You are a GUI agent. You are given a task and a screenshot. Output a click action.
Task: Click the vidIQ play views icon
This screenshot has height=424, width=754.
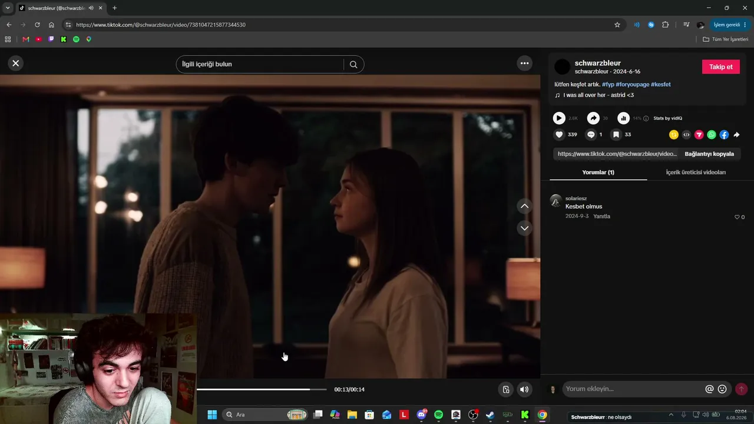(x=559, y=118)
